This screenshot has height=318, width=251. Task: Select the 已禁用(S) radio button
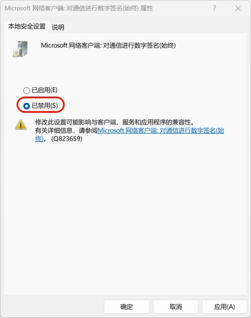coord(27,106)
